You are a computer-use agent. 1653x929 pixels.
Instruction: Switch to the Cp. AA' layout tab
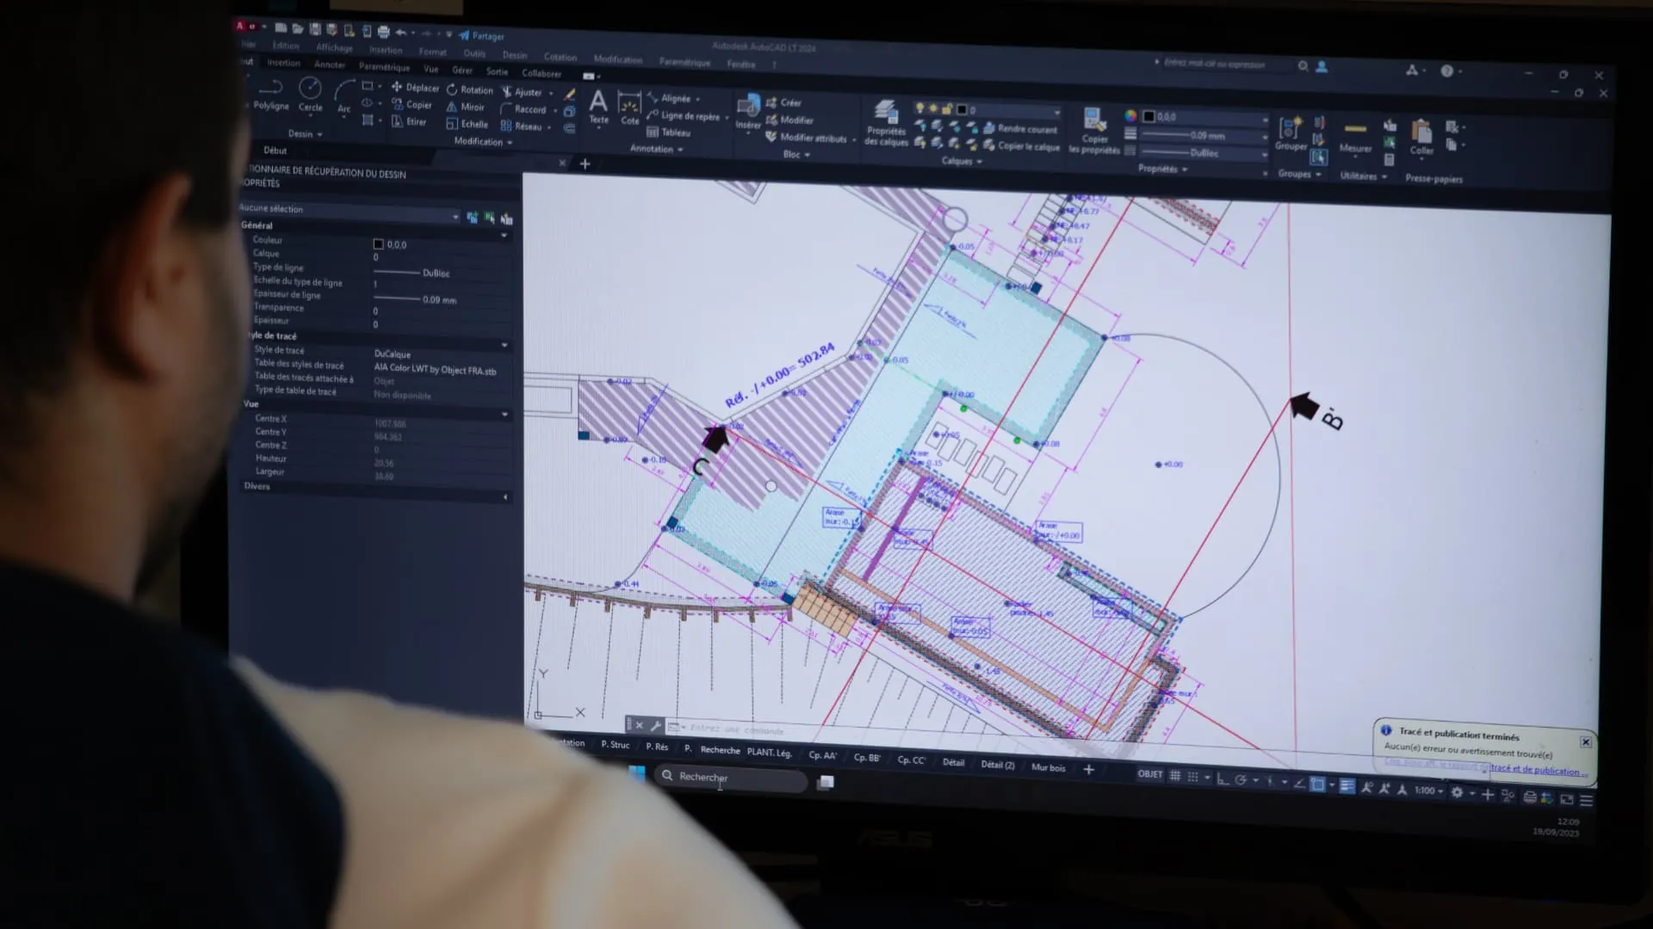point(822,755)
